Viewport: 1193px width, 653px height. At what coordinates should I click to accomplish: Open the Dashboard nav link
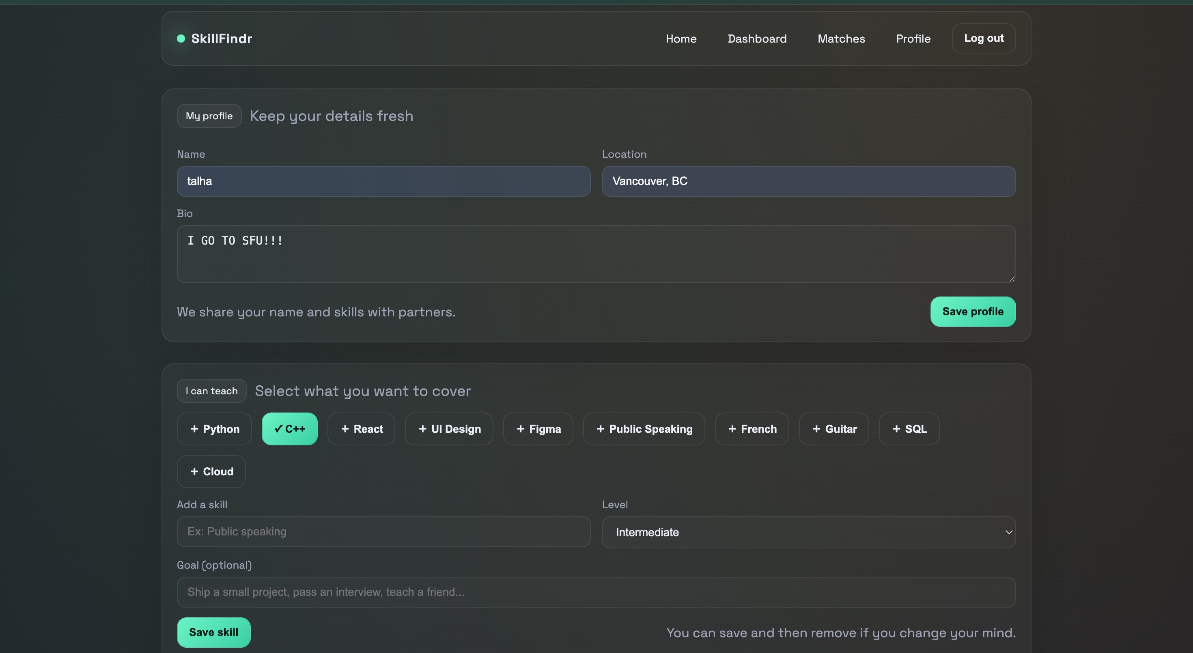(x=757, y=39)
